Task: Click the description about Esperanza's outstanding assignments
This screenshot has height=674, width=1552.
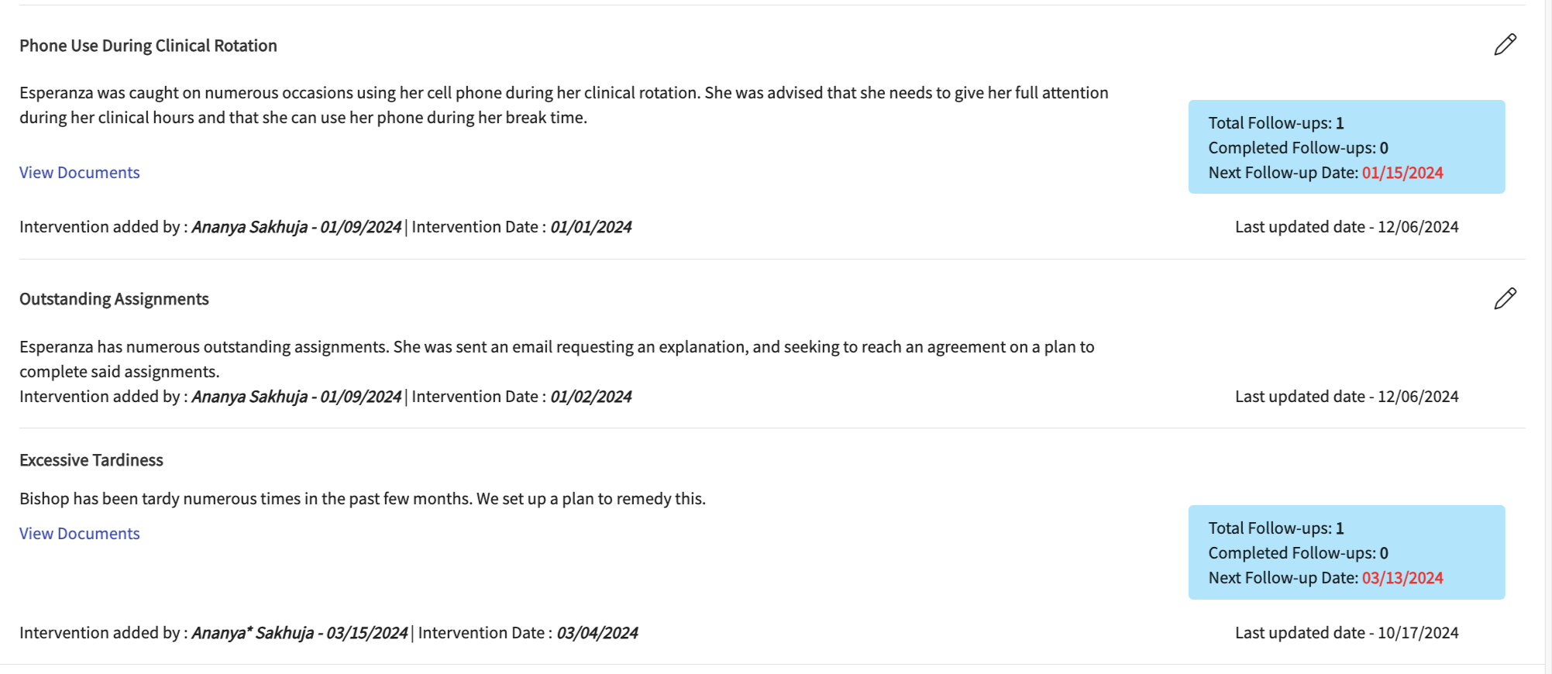Action: pyautogui.click(x=556, y=359)
